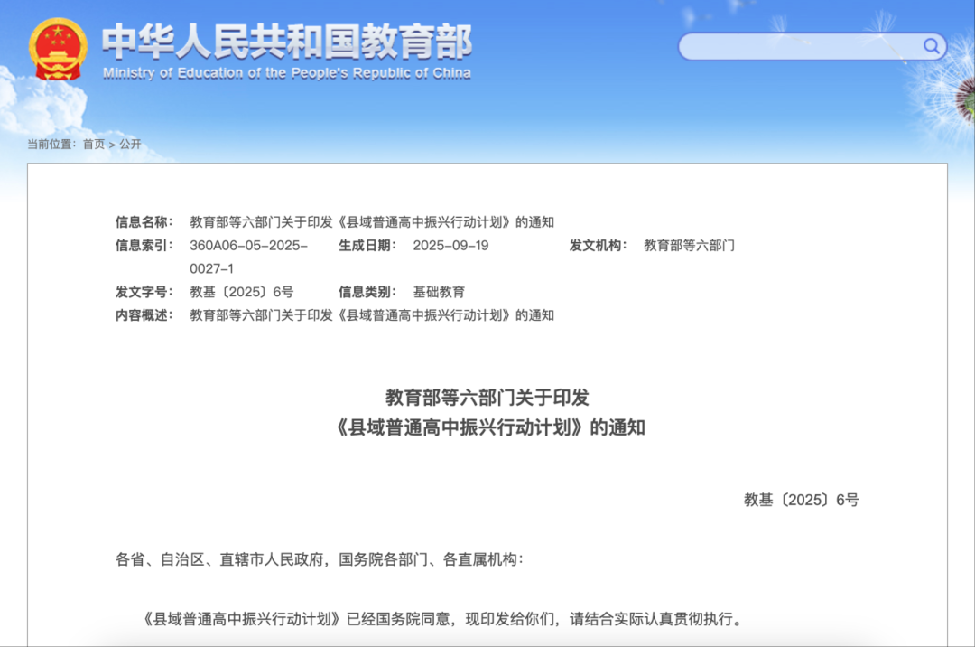Click the salutation line starting 各省、自治区
The image size is (975, 647).
click(x=319, y=559)
